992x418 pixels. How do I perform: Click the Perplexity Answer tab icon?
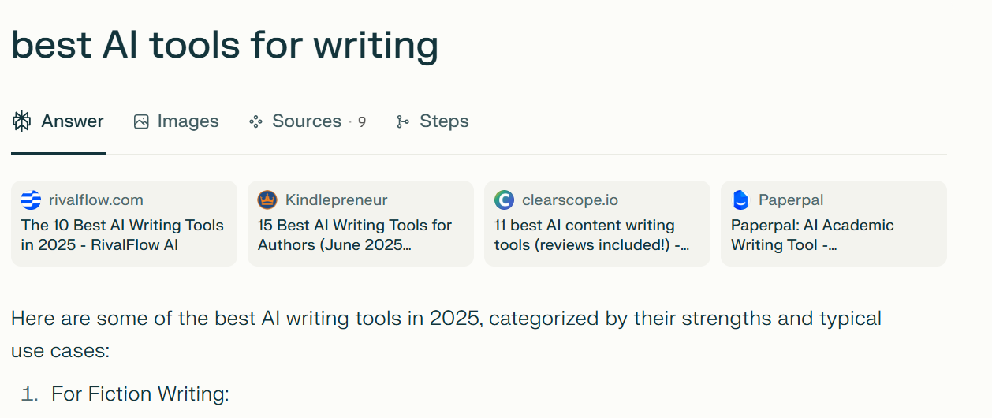coord(22,121)
